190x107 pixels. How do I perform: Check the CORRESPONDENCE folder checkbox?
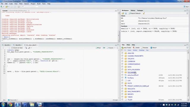(122, 64)
